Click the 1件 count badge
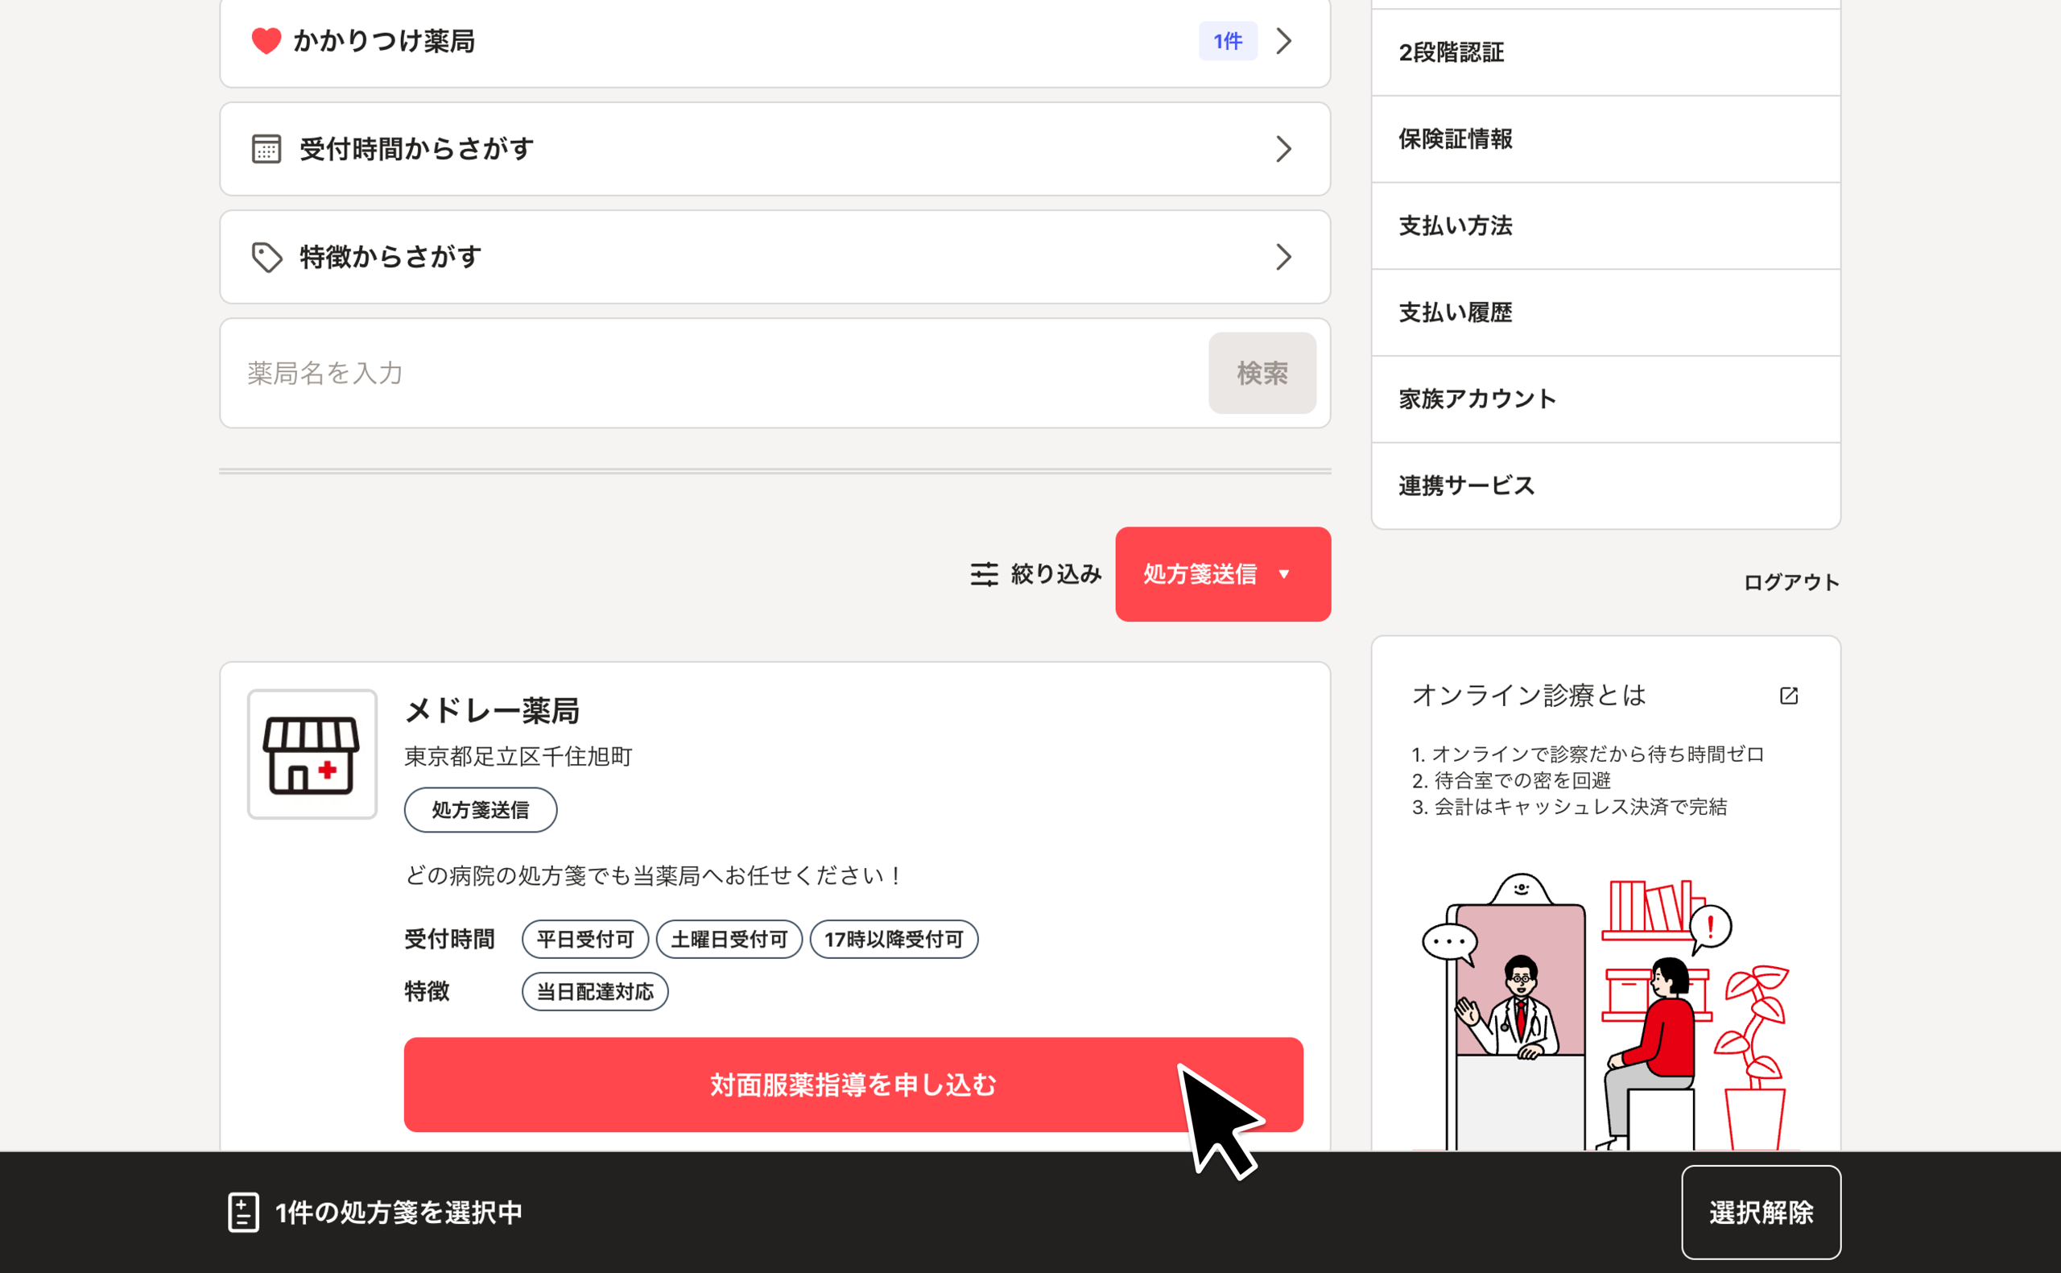 pos(1227,40)
